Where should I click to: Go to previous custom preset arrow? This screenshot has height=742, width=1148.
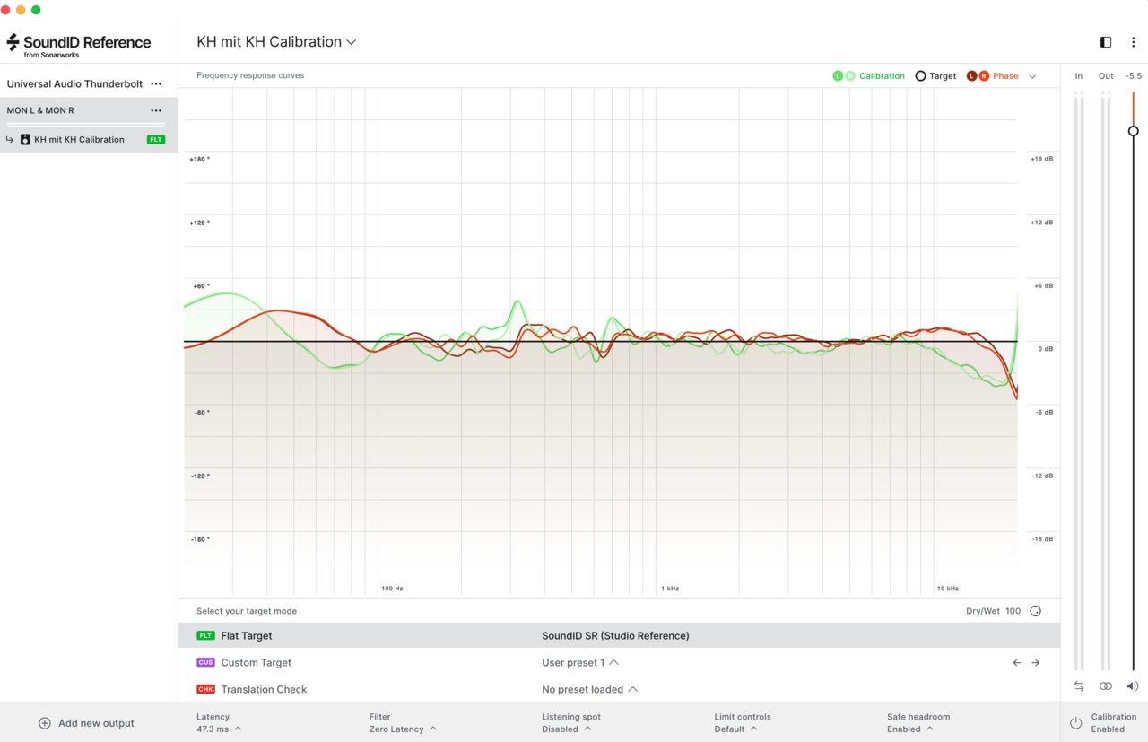pos(1016,662)
